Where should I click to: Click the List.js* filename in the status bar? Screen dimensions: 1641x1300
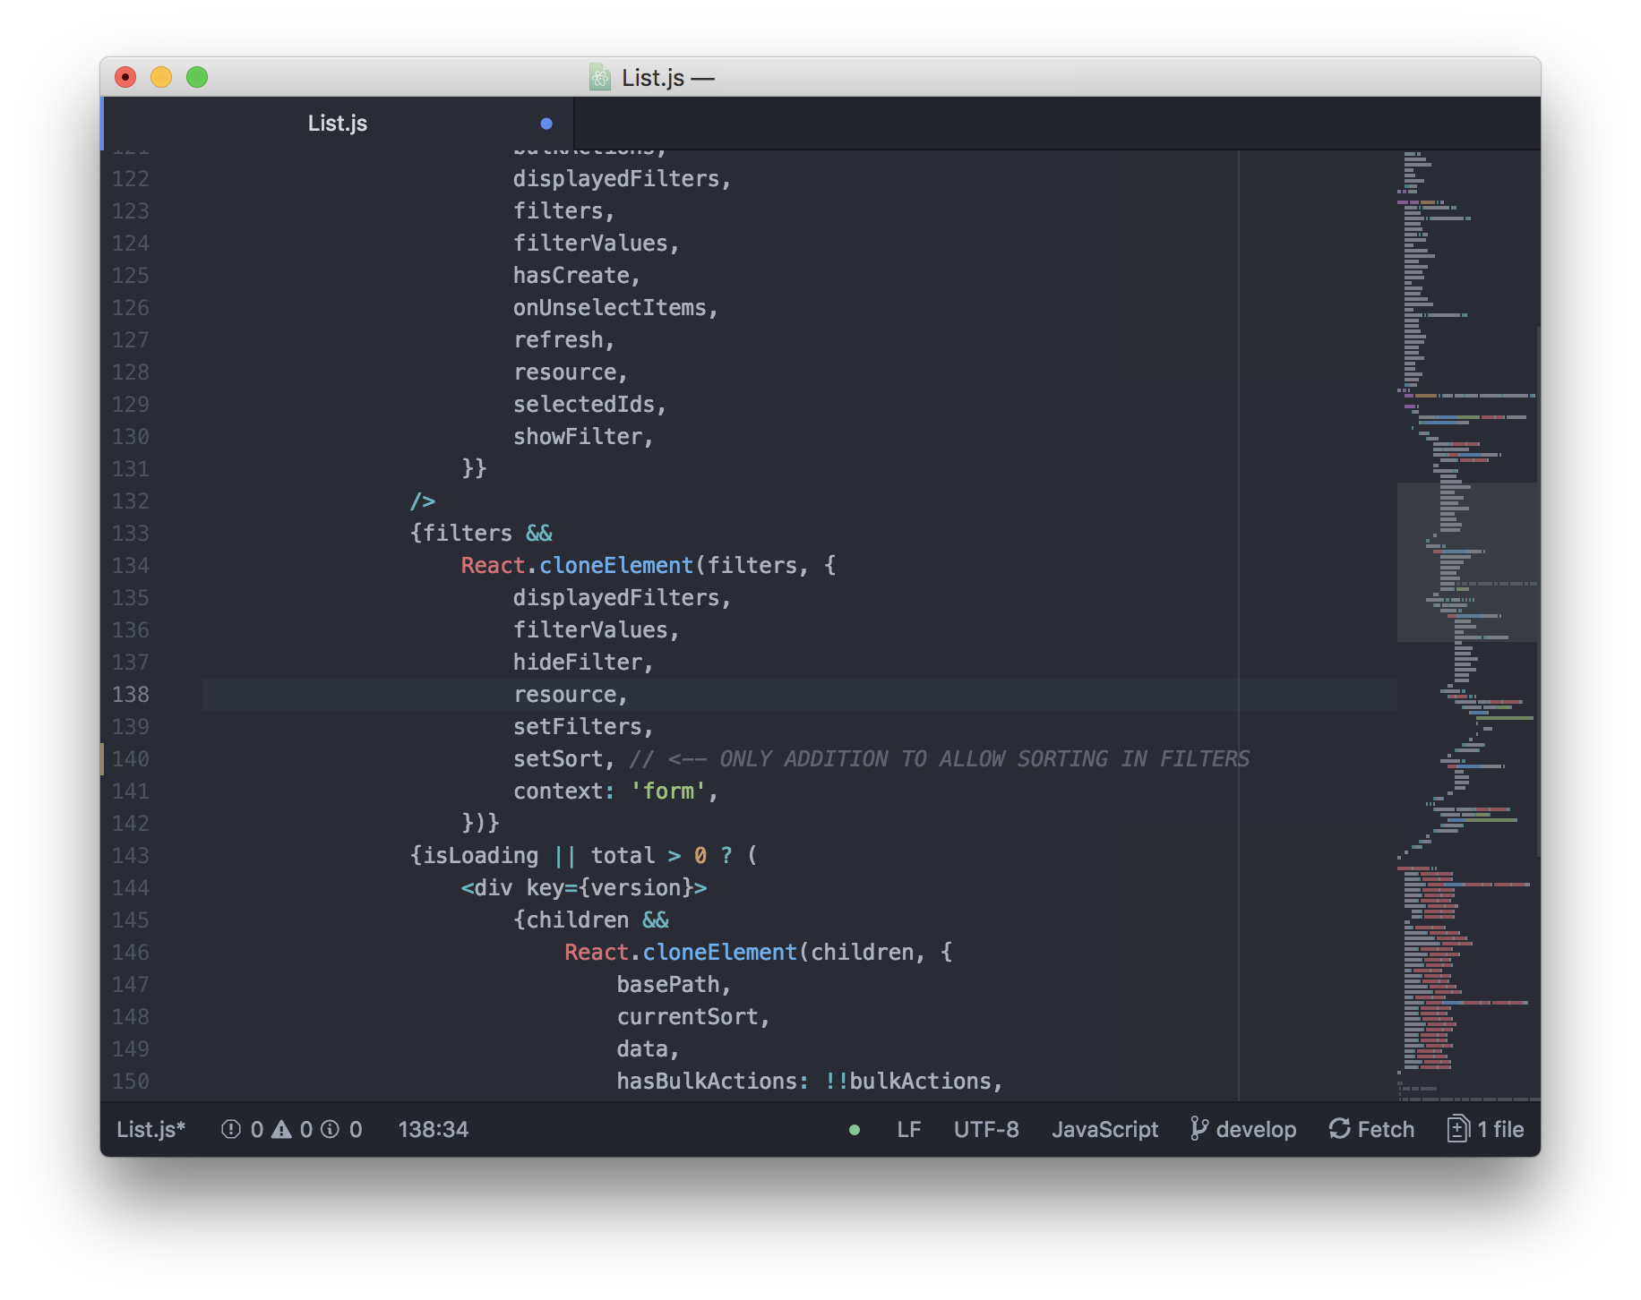[150, 1129]
